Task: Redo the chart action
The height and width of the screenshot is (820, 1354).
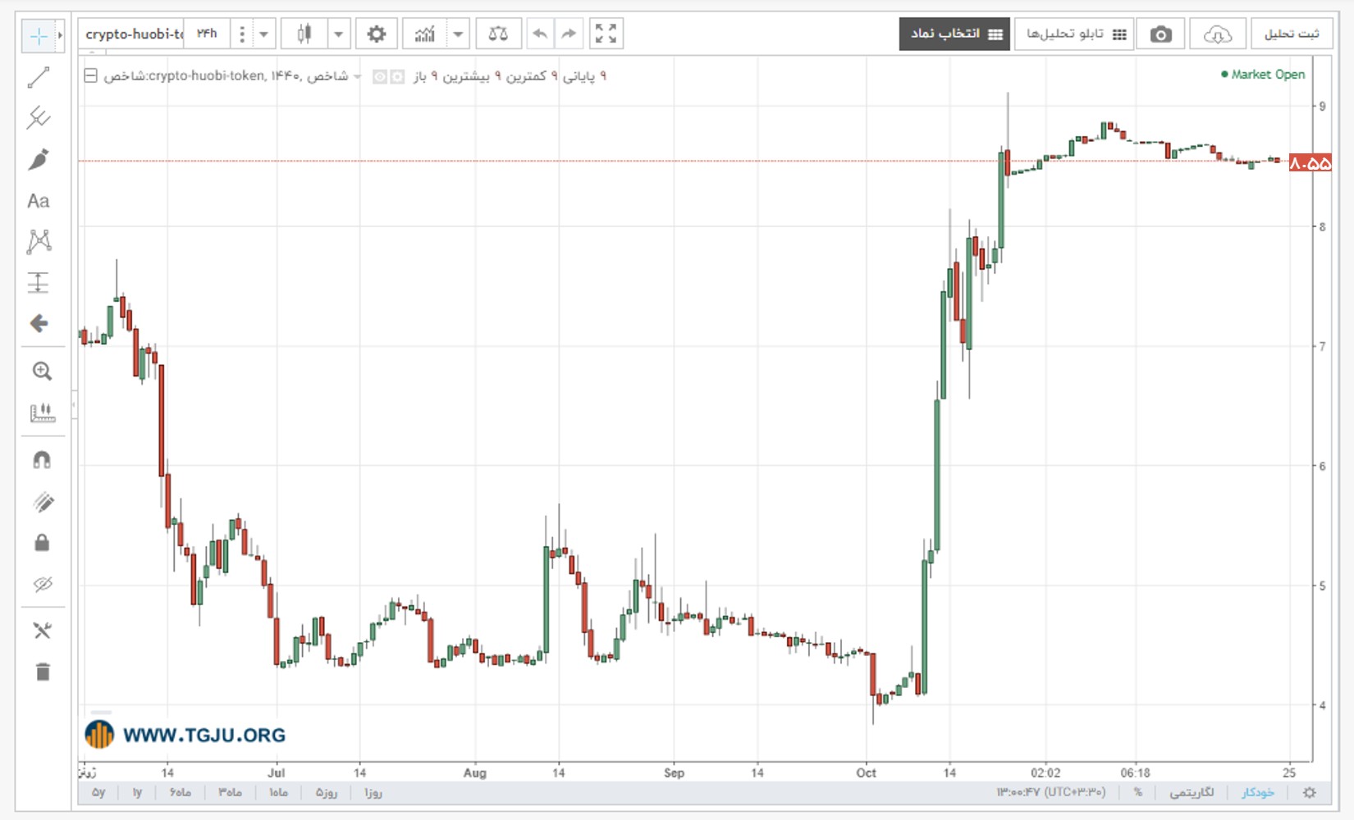Action: [568, 34]
